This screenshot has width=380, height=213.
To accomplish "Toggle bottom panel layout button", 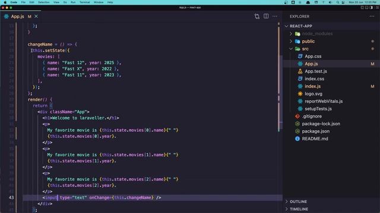I will click(x=367, y=8).
